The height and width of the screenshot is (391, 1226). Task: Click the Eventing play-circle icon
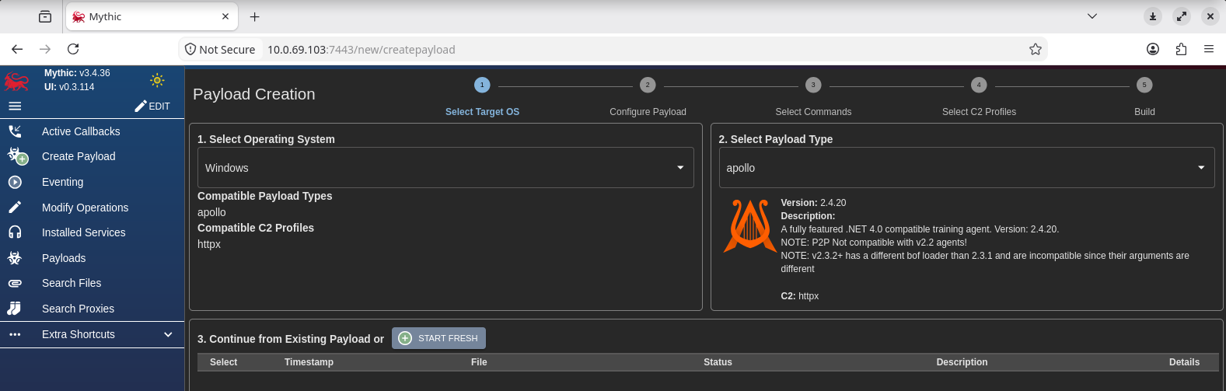coord(15,182)
